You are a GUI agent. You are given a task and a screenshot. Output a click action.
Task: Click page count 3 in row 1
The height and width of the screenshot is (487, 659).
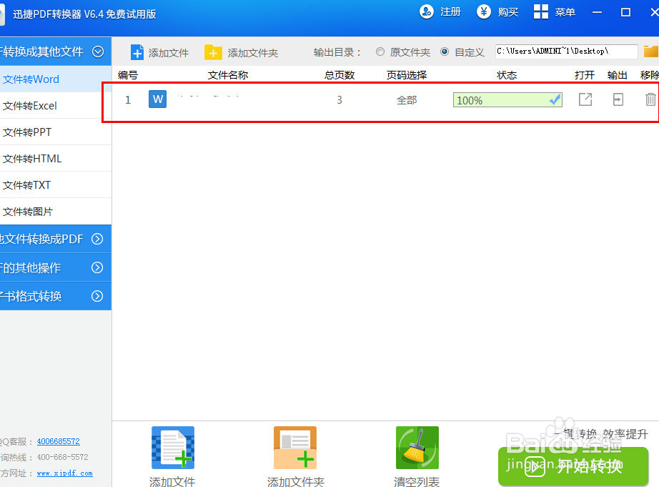coord(340,100)
